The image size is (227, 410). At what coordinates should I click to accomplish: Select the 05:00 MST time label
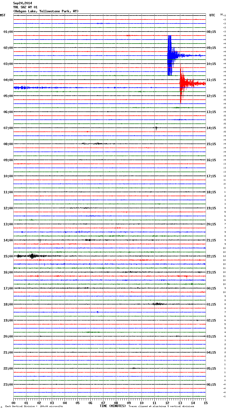coord(8,96)
